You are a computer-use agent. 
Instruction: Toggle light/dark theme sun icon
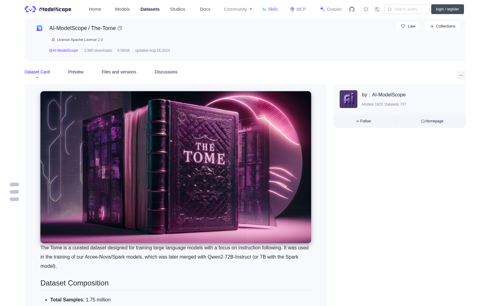point(366,9)
